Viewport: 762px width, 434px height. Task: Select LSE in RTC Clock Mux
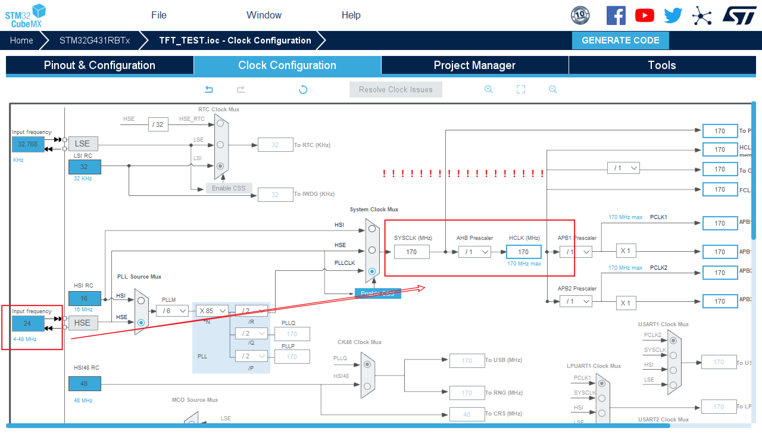click(220, 145)
